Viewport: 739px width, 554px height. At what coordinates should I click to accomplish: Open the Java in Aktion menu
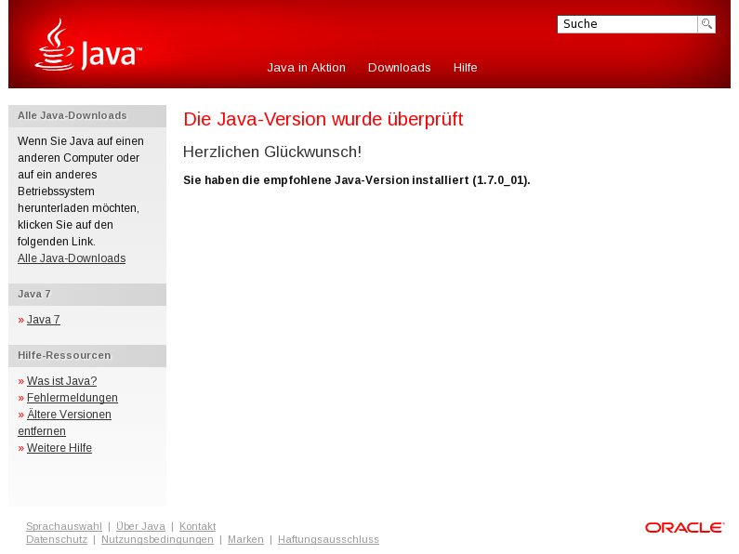307,67
